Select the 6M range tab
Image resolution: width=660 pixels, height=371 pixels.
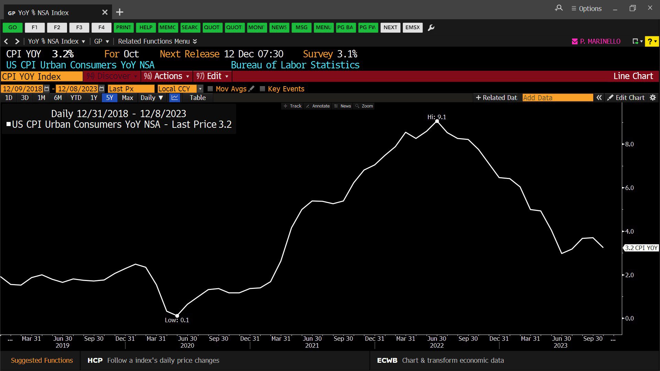tap(58, 98)
